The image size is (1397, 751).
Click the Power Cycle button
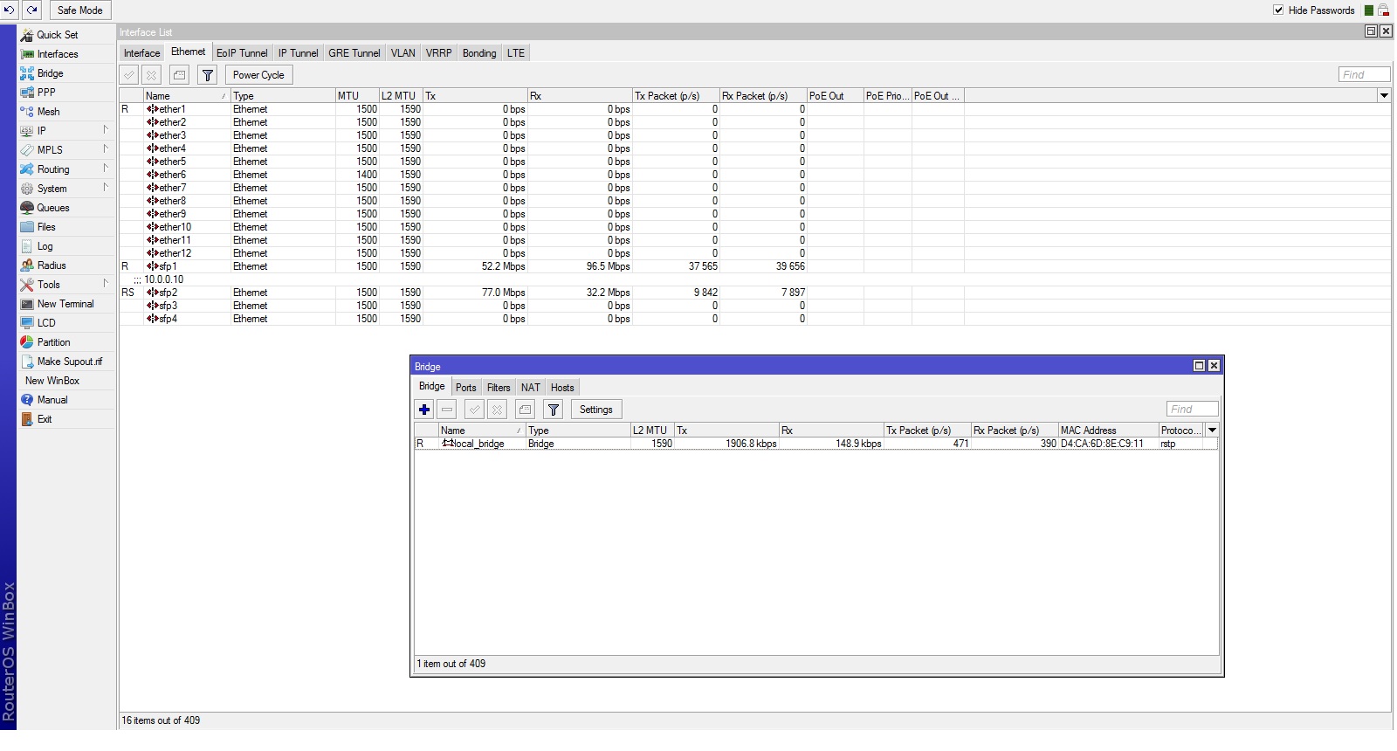click(x=258, y=75)
